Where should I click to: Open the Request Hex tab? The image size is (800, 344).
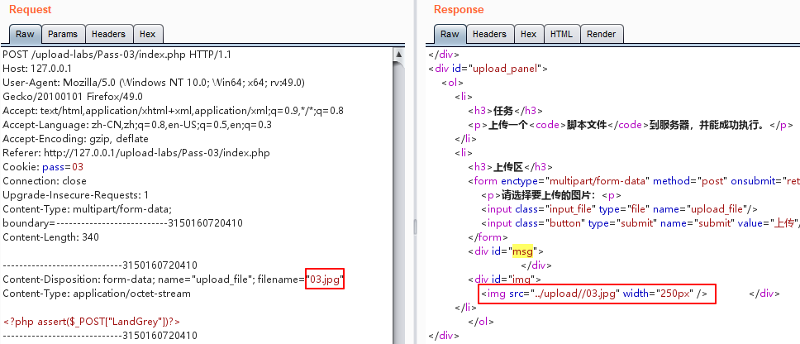(x=147, y=34)
